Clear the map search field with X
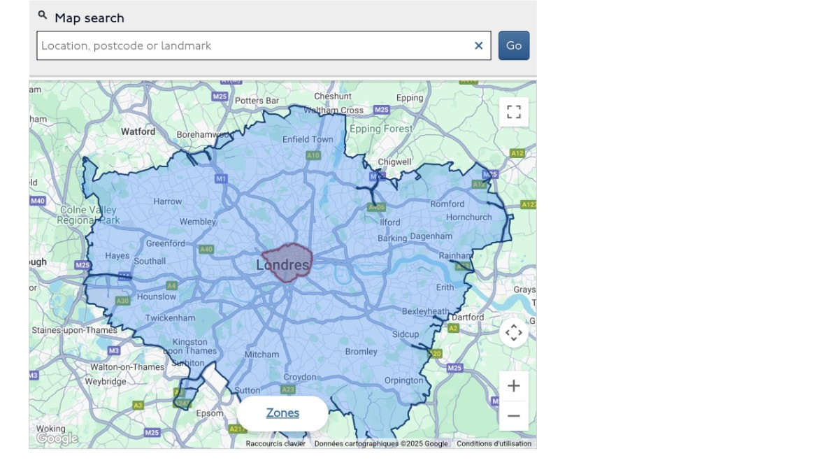 tap(479, 45)
